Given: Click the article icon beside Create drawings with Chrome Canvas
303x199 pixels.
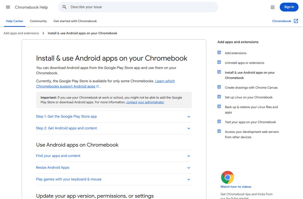Looking at the screenshot, I should pyautogui.click(x=219, y=87).
